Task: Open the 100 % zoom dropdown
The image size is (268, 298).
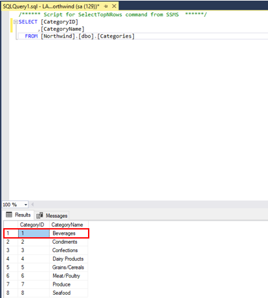Action: click(26, 204)
